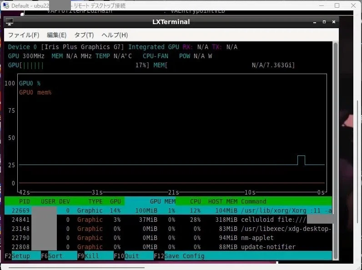362x270 pixels.
Task: Click the LXTerminal monitor icon in title bar
Action: [10, 22]
